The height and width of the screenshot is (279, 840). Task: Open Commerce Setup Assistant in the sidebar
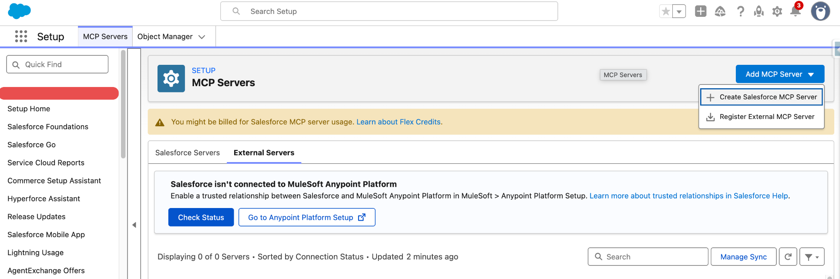point(54,181)
